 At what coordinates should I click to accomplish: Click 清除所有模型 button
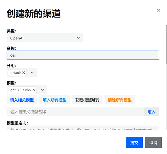[120, 100]
